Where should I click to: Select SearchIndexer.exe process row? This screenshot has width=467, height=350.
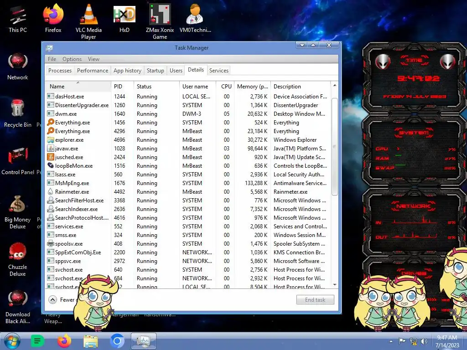click(x=187, y=209)
